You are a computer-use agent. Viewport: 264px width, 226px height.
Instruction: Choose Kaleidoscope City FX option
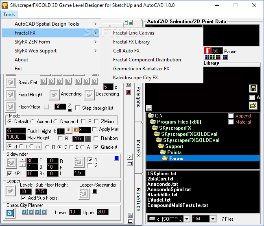click(x=151, y=78)
